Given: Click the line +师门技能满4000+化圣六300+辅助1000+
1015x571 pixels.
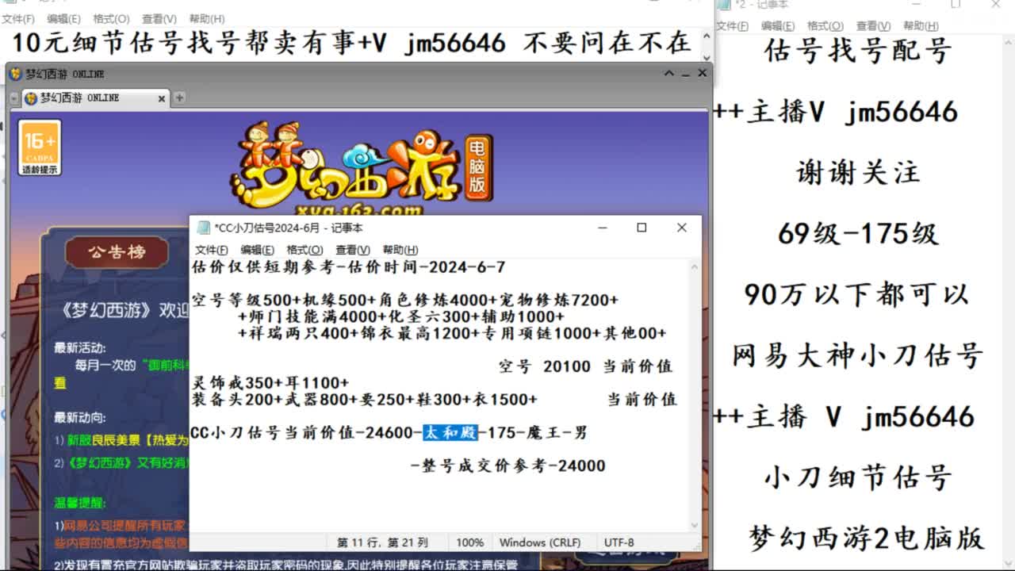Looking at the screenshot, I should point(401,317).
